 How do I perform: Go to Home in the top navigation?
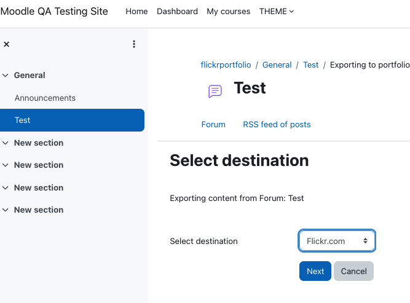coord(136,12)
